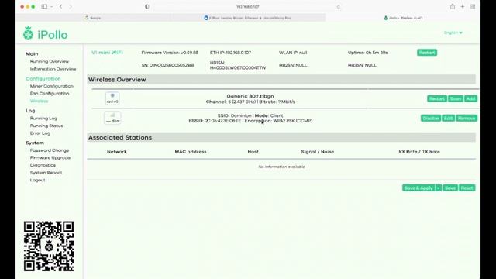Scan for wireless networks
The width and height of the screenshot is (496, 279).
coord(456,98)
